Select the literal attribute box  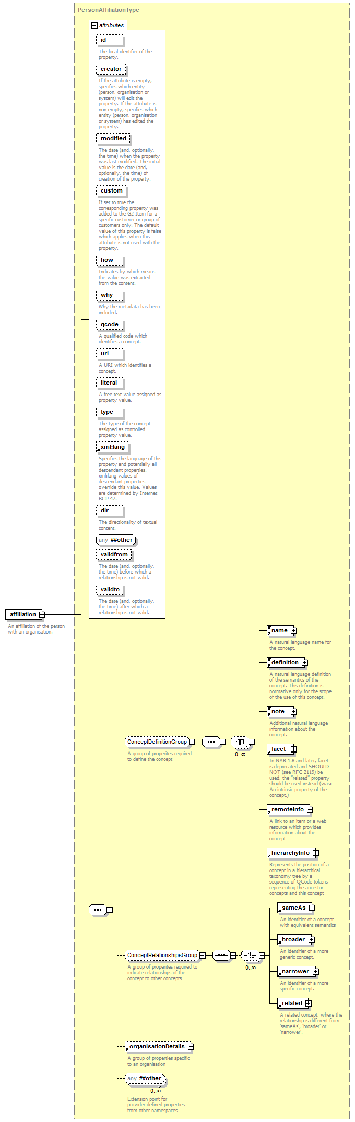pyautogui.click(x=110, y=383)
